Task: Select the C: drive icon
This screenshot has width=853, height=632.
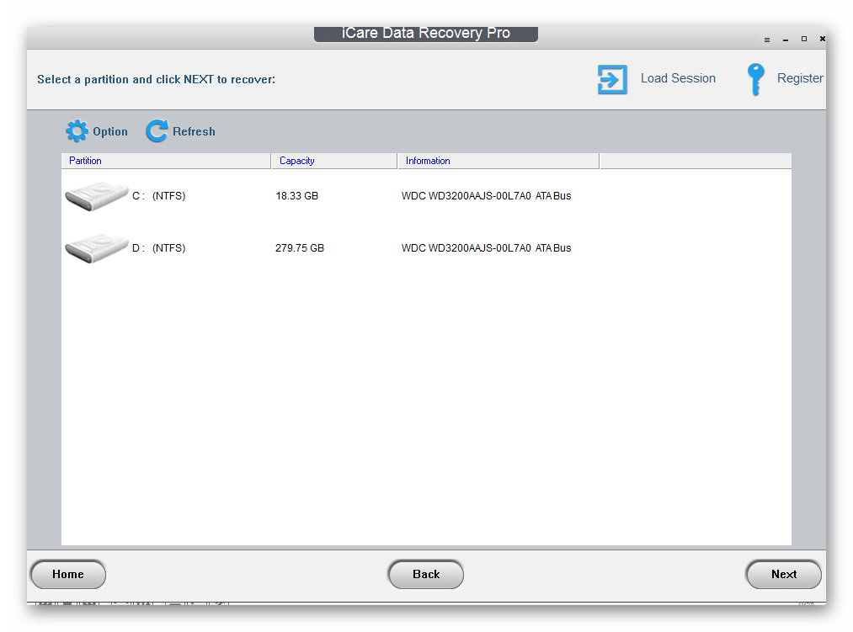Action: coord(96,196)
